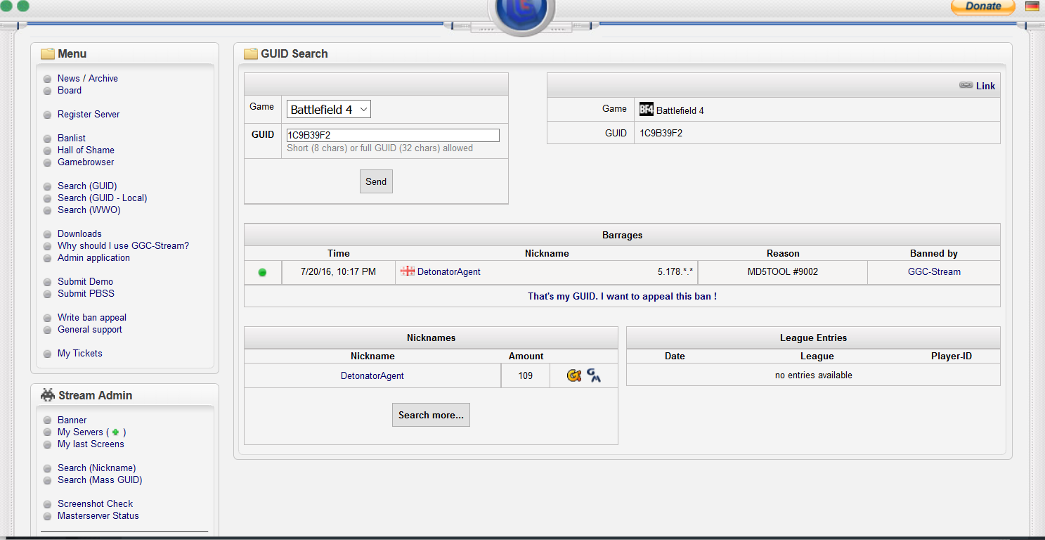Open the Link permalink

pyautogui.click(x=985, y=86)
